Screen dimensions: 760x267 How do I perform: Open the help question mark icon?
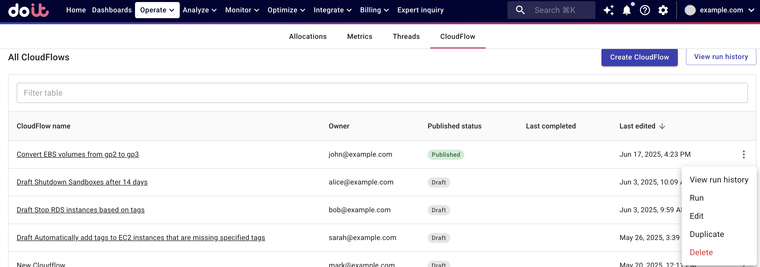645,10
